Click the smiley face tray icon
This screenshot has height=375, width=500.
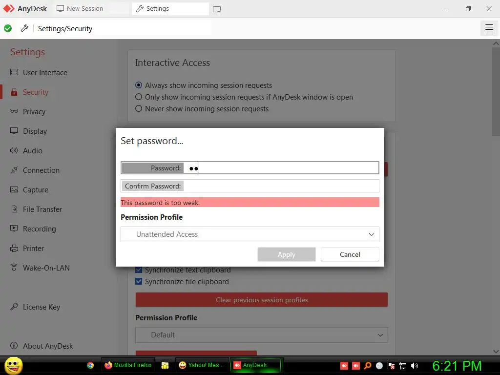[x=379, y=366]
